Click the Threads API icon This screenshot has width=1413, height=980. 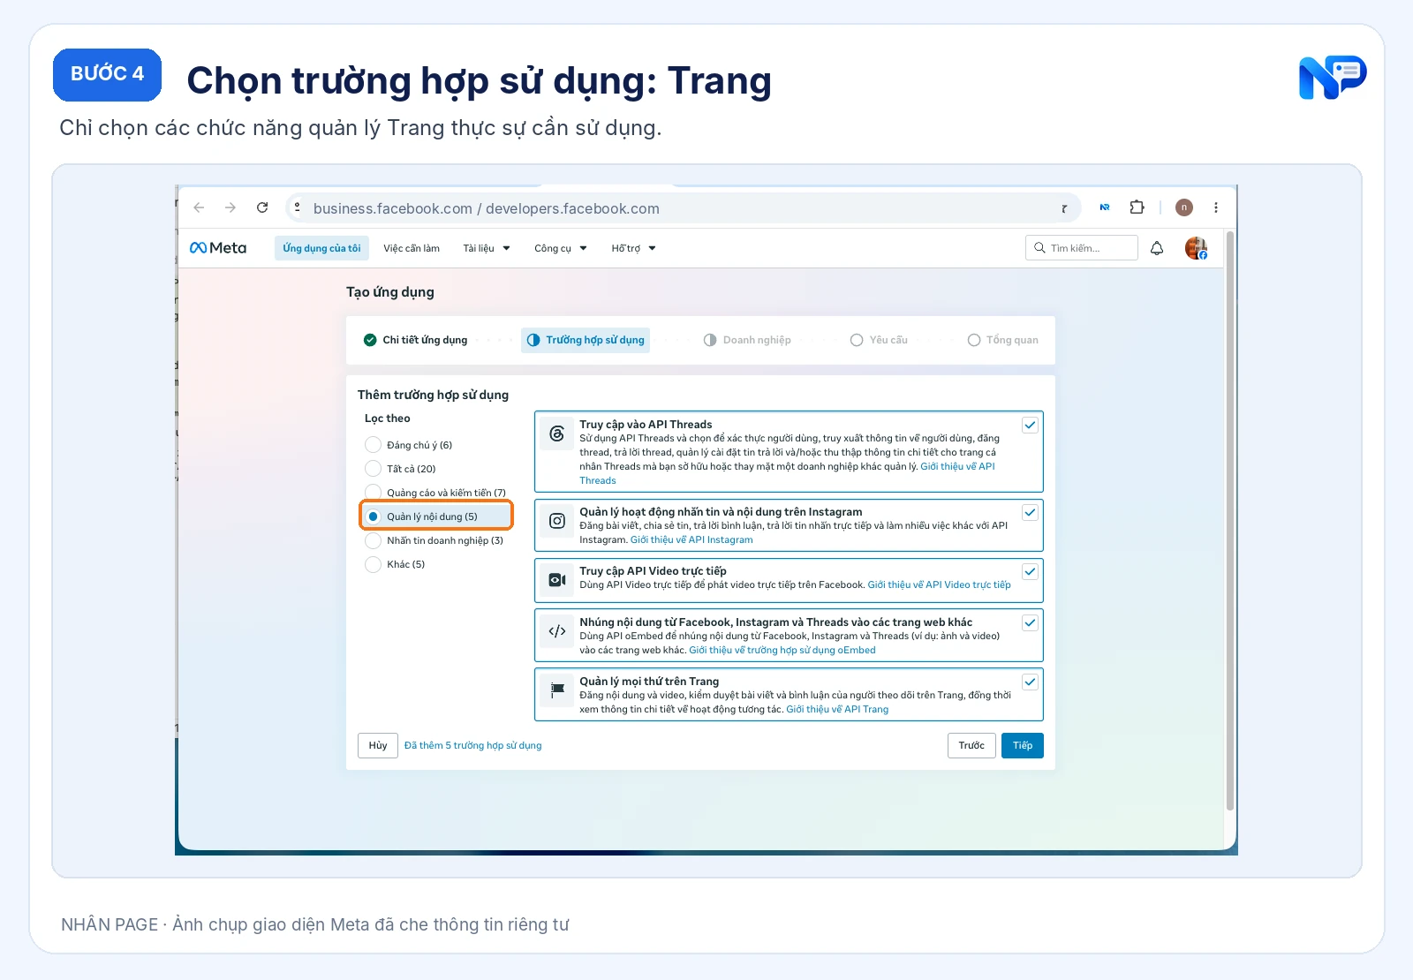pos(557,433)
